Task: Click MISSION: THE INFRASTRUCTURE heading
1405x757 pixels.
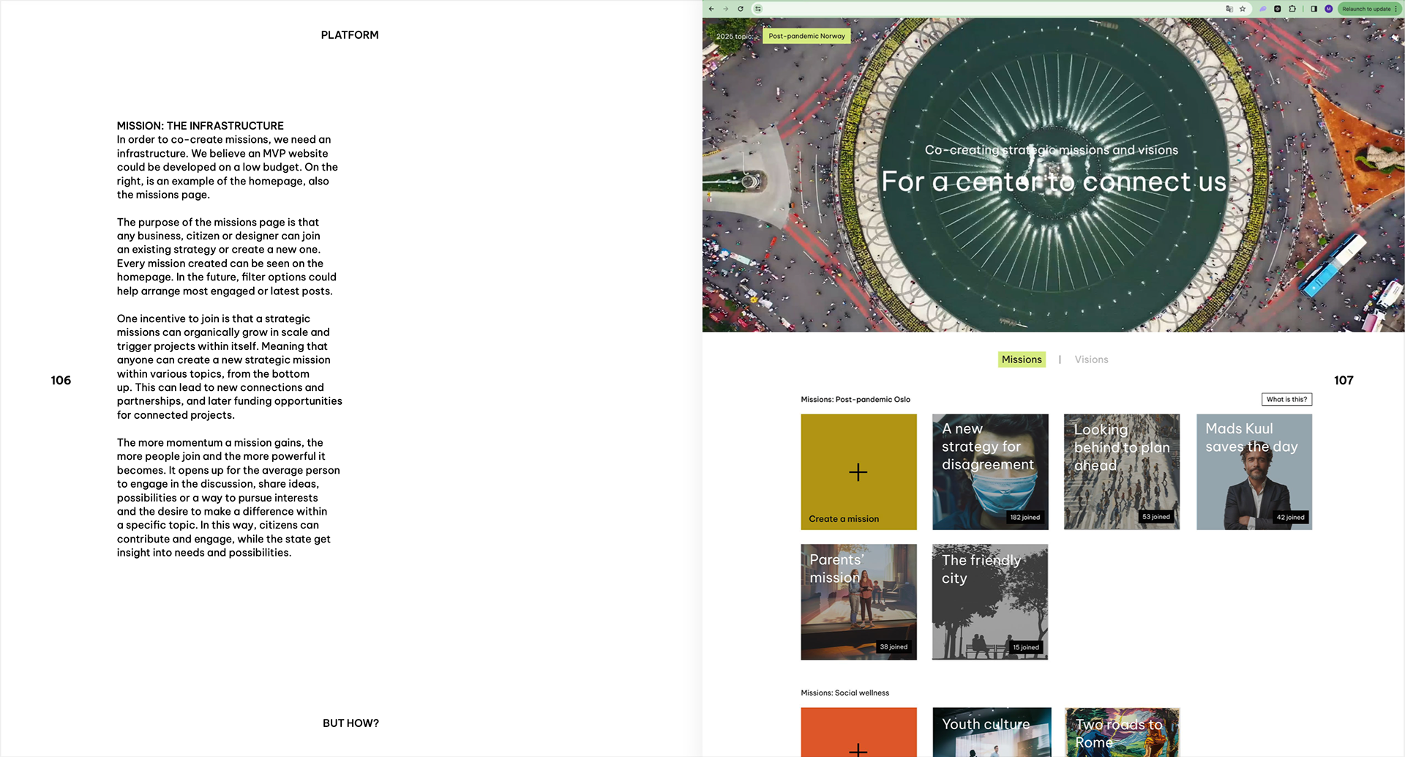Action: pos(201,126)
